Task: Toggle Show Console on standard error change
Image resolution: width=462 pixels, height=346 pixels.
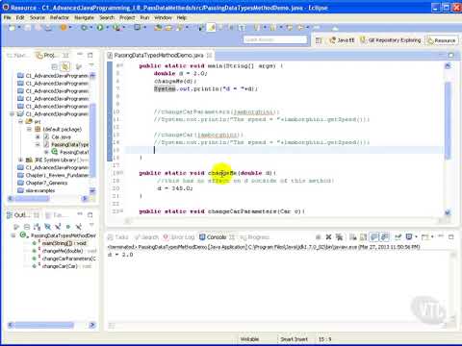Action: click(385, 237)
